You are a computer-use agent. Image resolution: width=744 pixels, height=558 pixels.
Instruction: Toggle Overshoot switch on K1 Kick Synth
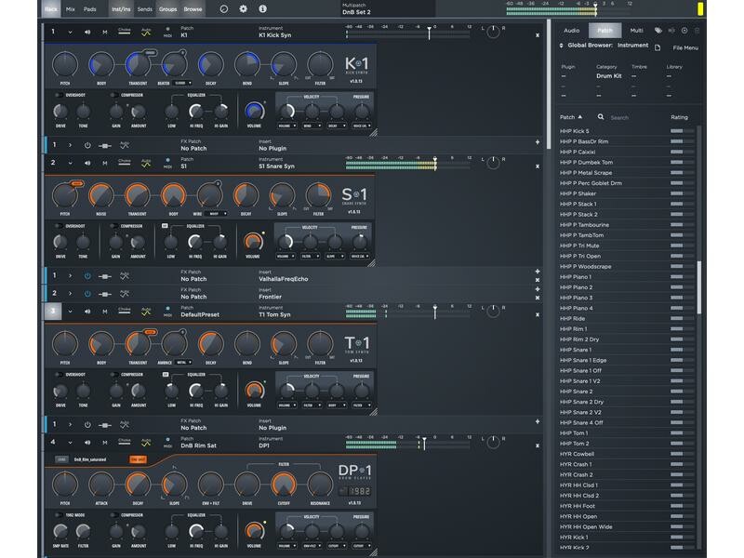pos(60,95)
